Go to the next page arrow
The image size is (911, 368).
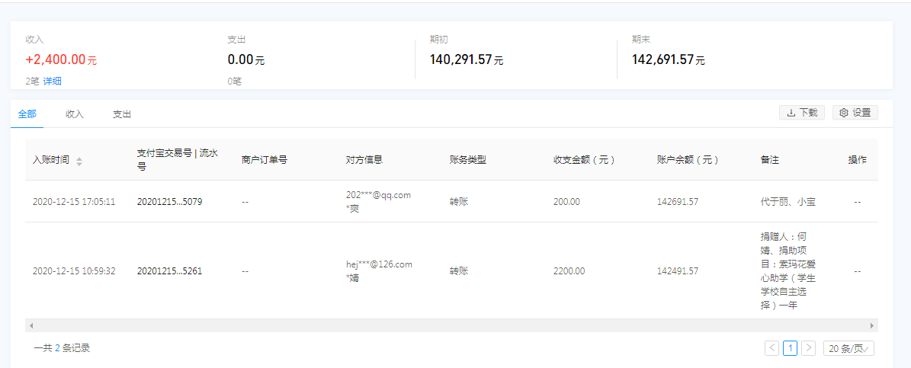point(808,348)
